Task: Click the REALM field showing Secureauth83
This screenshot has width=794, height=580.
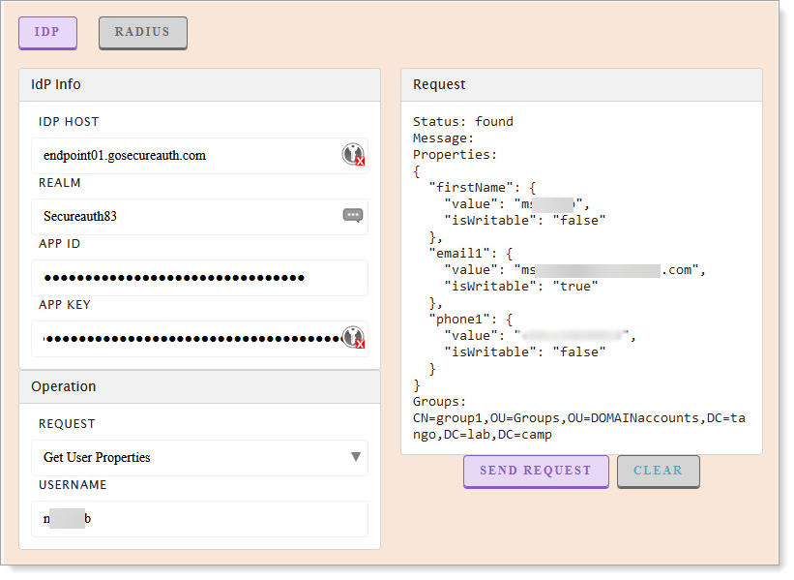Action: (x=174, y=216)
